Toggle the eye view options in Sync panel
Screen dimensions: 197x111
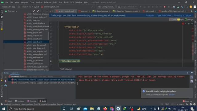coord(6,85)
